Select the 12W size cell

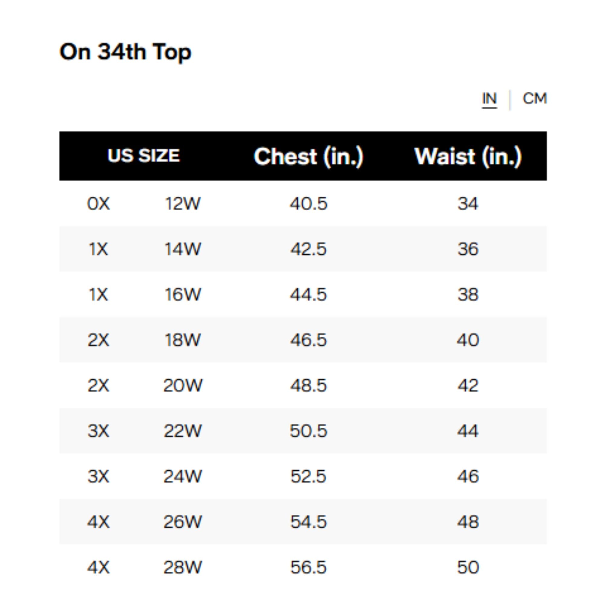coord(183,204)
